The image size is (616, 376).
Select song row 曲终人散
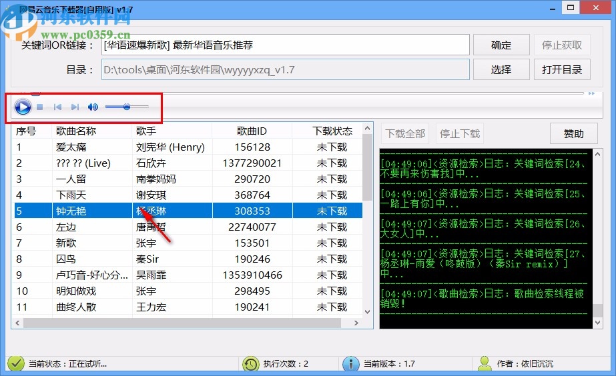(188, 307)
